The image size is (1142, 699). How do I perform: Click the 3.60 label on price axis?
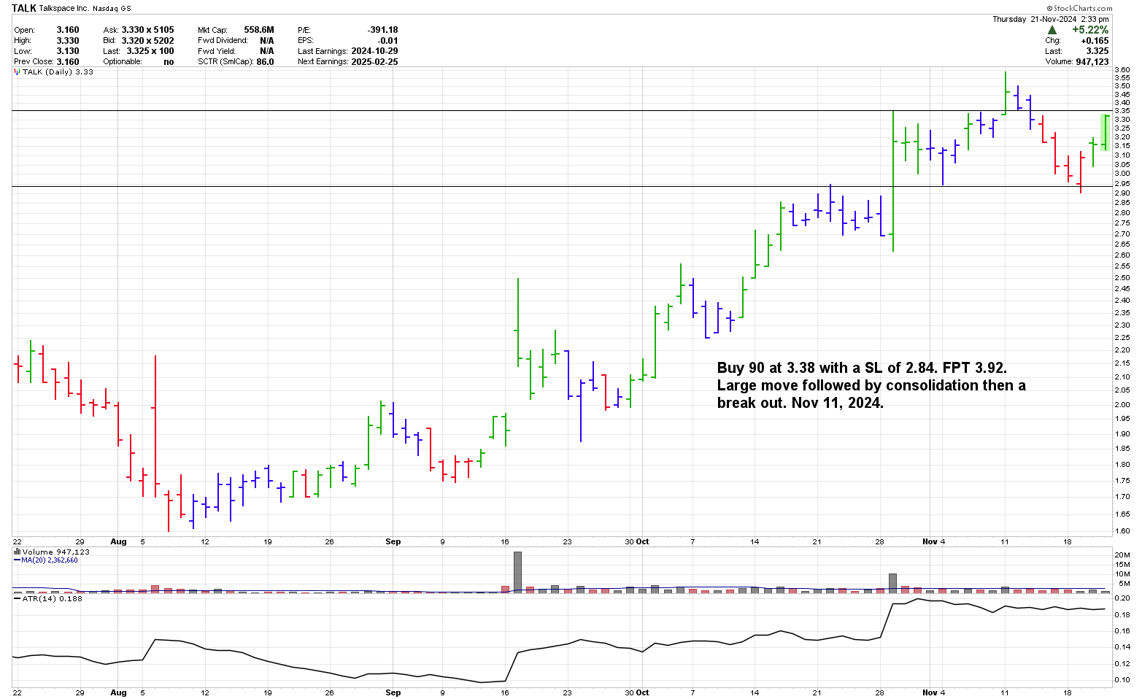[1122, 70]
